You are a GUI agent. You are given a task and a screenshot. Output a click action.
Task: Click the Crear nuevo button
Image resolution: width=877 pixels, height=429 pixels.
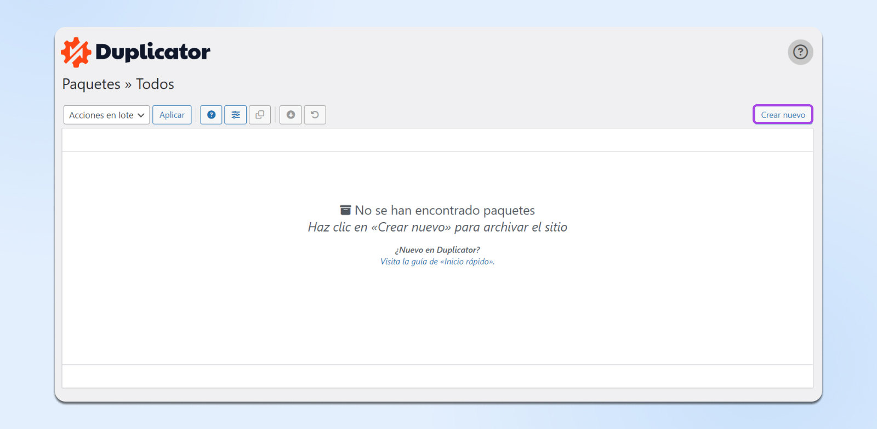783,115
